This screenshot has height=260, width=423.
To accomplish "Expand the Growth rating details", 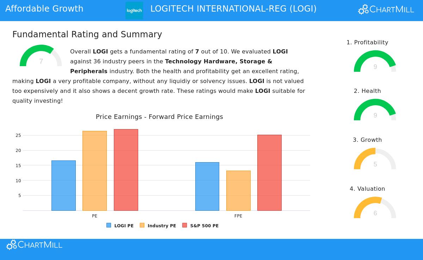I will coord(367,140).
